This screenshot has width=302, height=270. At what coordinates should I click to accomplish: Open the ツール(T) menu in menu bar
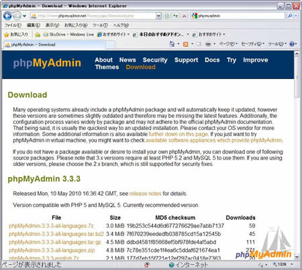[x=100, y=25]
